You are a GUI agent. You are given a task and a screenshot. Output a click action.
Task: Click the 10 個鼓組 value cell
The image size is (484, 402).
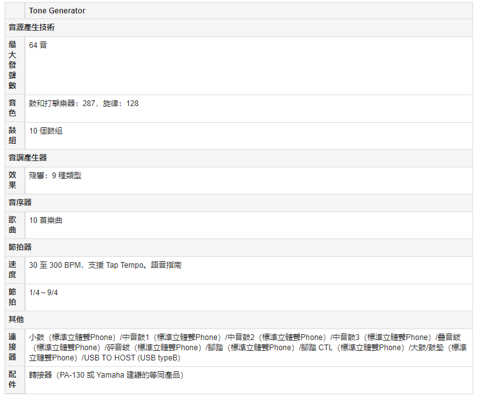46,131
